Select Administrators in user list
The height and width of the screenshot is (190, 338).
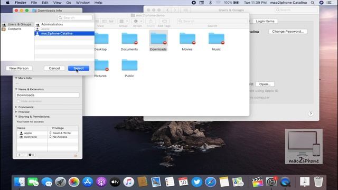64,24
